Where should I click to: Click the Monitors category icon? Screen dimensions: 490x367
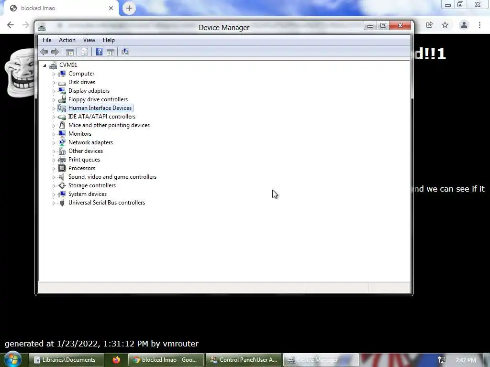[x=62, y=134]
